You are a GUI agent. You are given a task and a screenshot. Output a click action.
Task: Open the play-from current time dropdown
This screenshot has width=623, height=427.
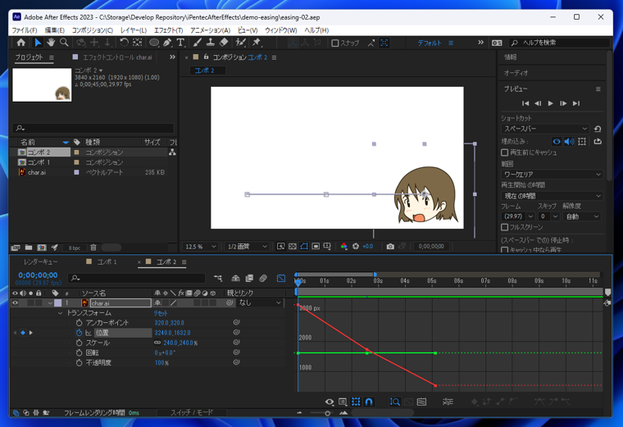552,196
